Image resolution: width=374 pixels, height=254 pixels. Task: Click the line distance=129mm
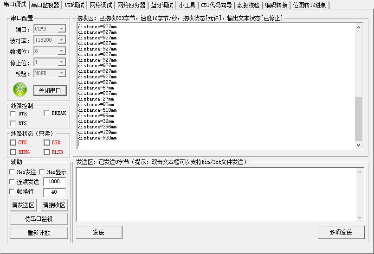pyautogui.click(x=97, y=132)
